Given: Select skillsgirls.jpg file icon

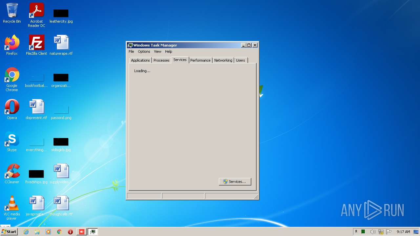Looking at the screenshot, I should coord(61,145).
